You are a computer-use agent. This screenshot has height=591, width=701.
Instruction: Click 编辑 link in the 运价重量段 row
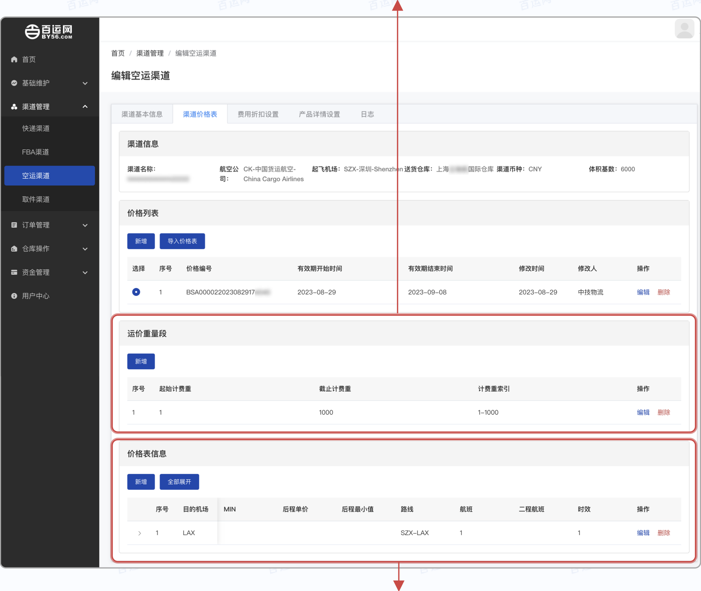tap(643, 412)
